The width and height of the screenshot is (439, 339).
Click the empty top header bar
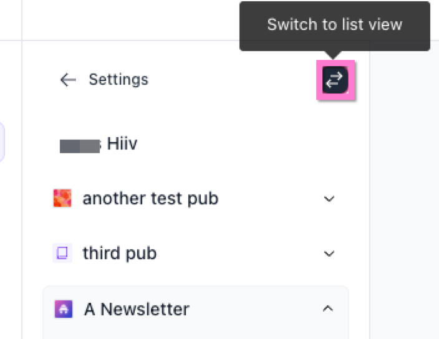pyautogui.click(x=125, y=19)
